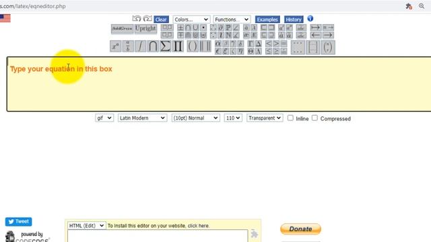
Task: Insert the a over b fraction template
Action: coord(128,46)
